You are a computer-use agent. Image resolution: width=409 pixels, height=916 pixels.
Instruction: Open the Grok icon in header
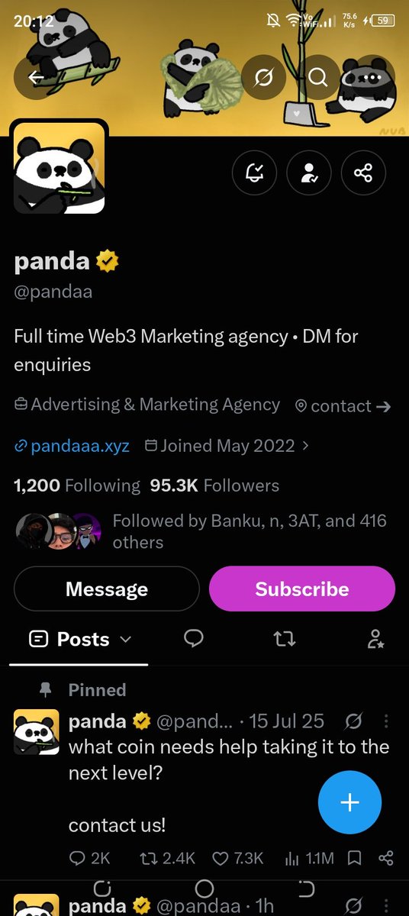click(264, 77)
